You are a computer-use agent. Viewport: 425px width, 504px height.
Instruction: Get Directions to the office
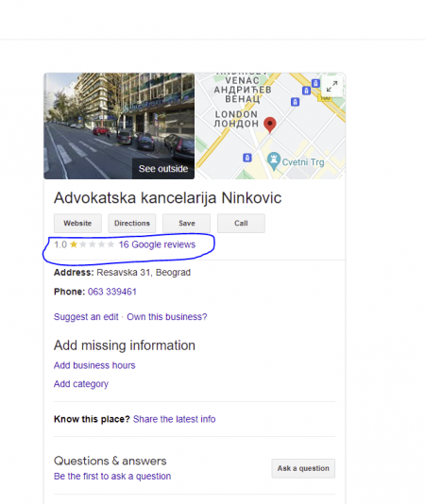pos(132,223)
